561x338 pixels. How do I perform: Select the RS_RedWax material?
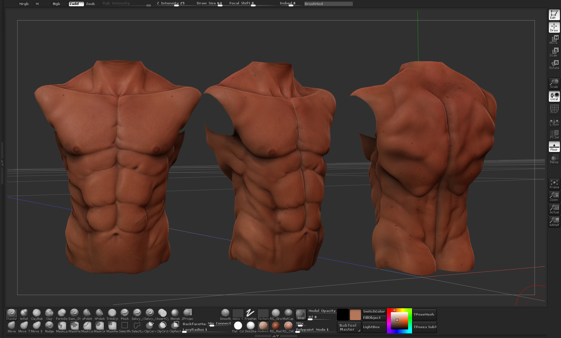pyautogui.click(x=276, y=327)
